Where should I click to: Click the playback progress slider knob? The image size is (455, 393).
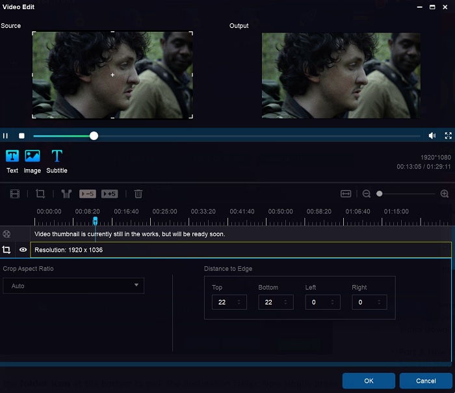(x=94, y=136)
